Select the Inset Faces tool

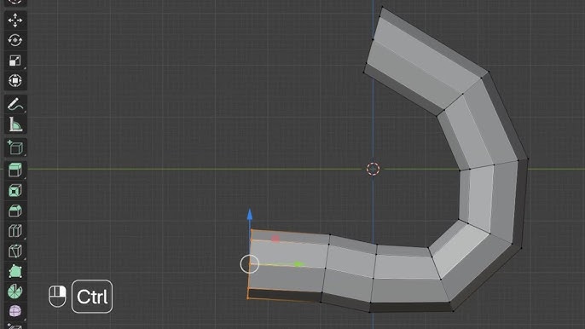click(x=15, y=191)
